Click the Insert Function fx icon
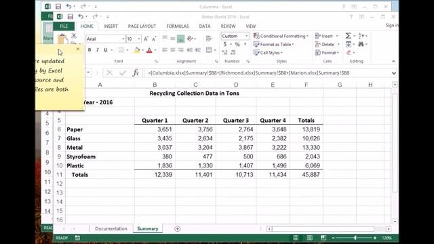Screen dimensions: 434x244 click(136, 73)
